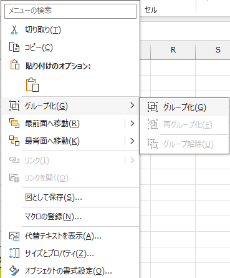Select column S header
The image size is (230, 278).
(x=213, y=50)
